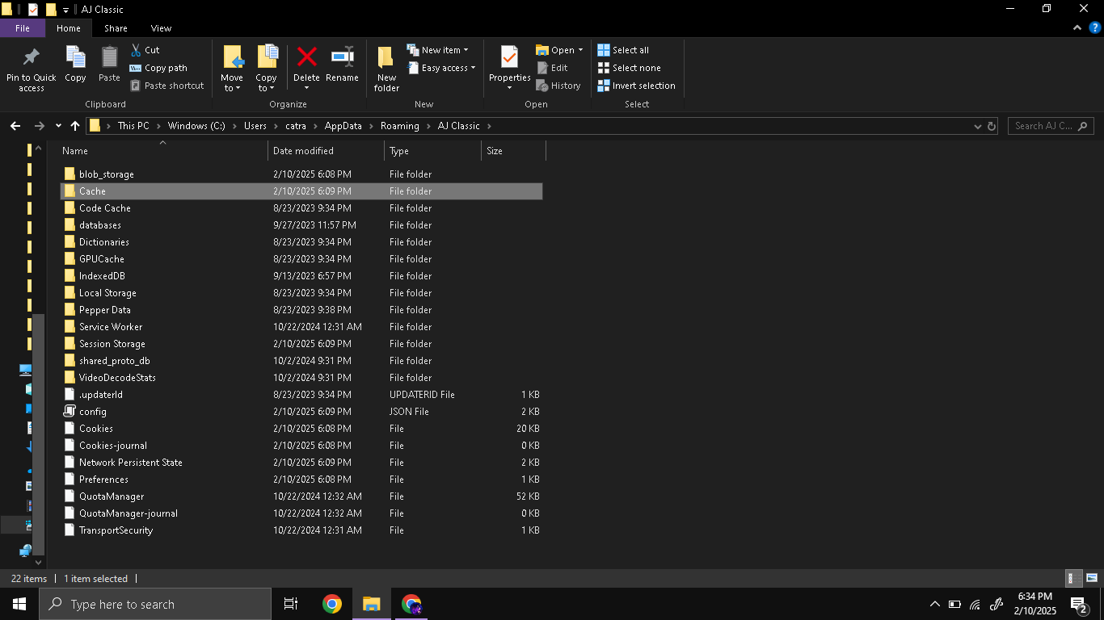Switch to large thumbnails view icon
The height and width of the screenshot is (620, 1104).
pyautogui.click(x=1092, y=578)
